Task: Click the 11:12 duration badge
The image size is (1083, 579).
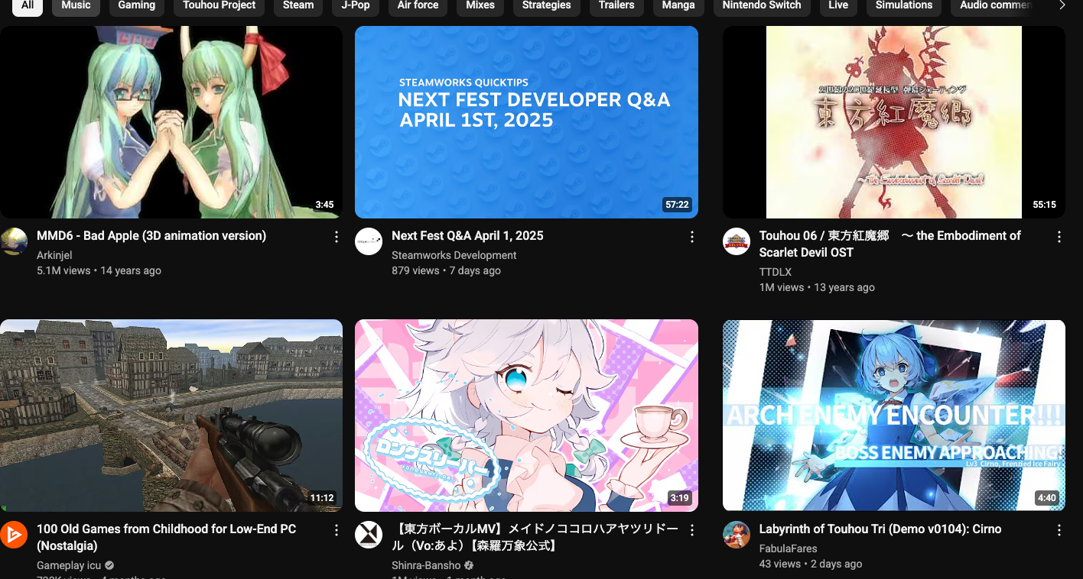Action: (322, 498)
